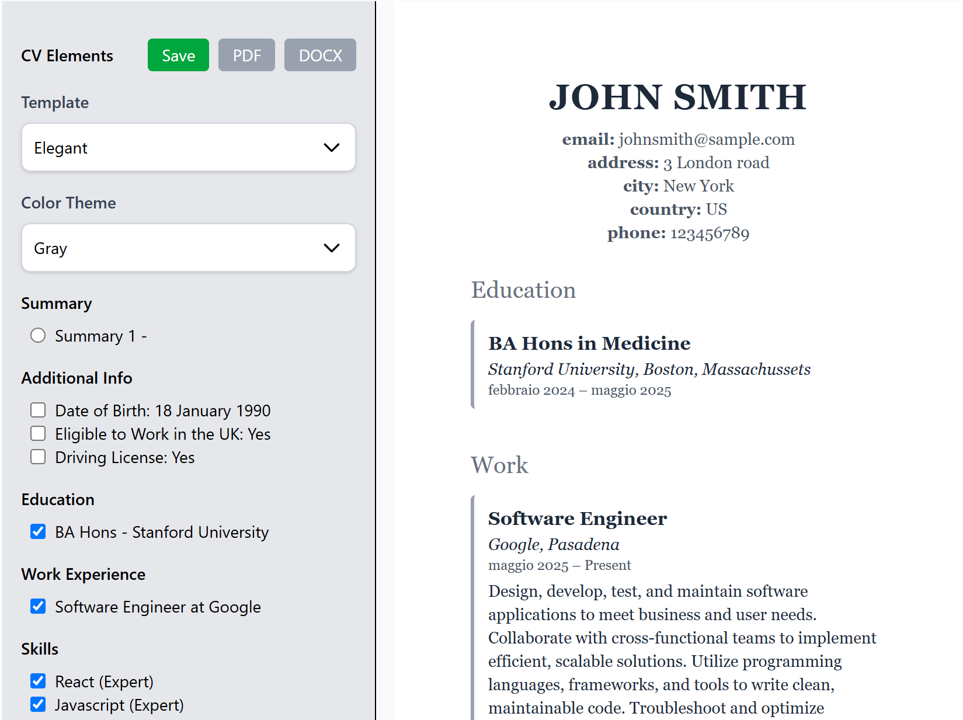Toggle the Javascript (Expert) skill checkbox
This screenshot has width=963, height=720.
click(x=38, y=704)
